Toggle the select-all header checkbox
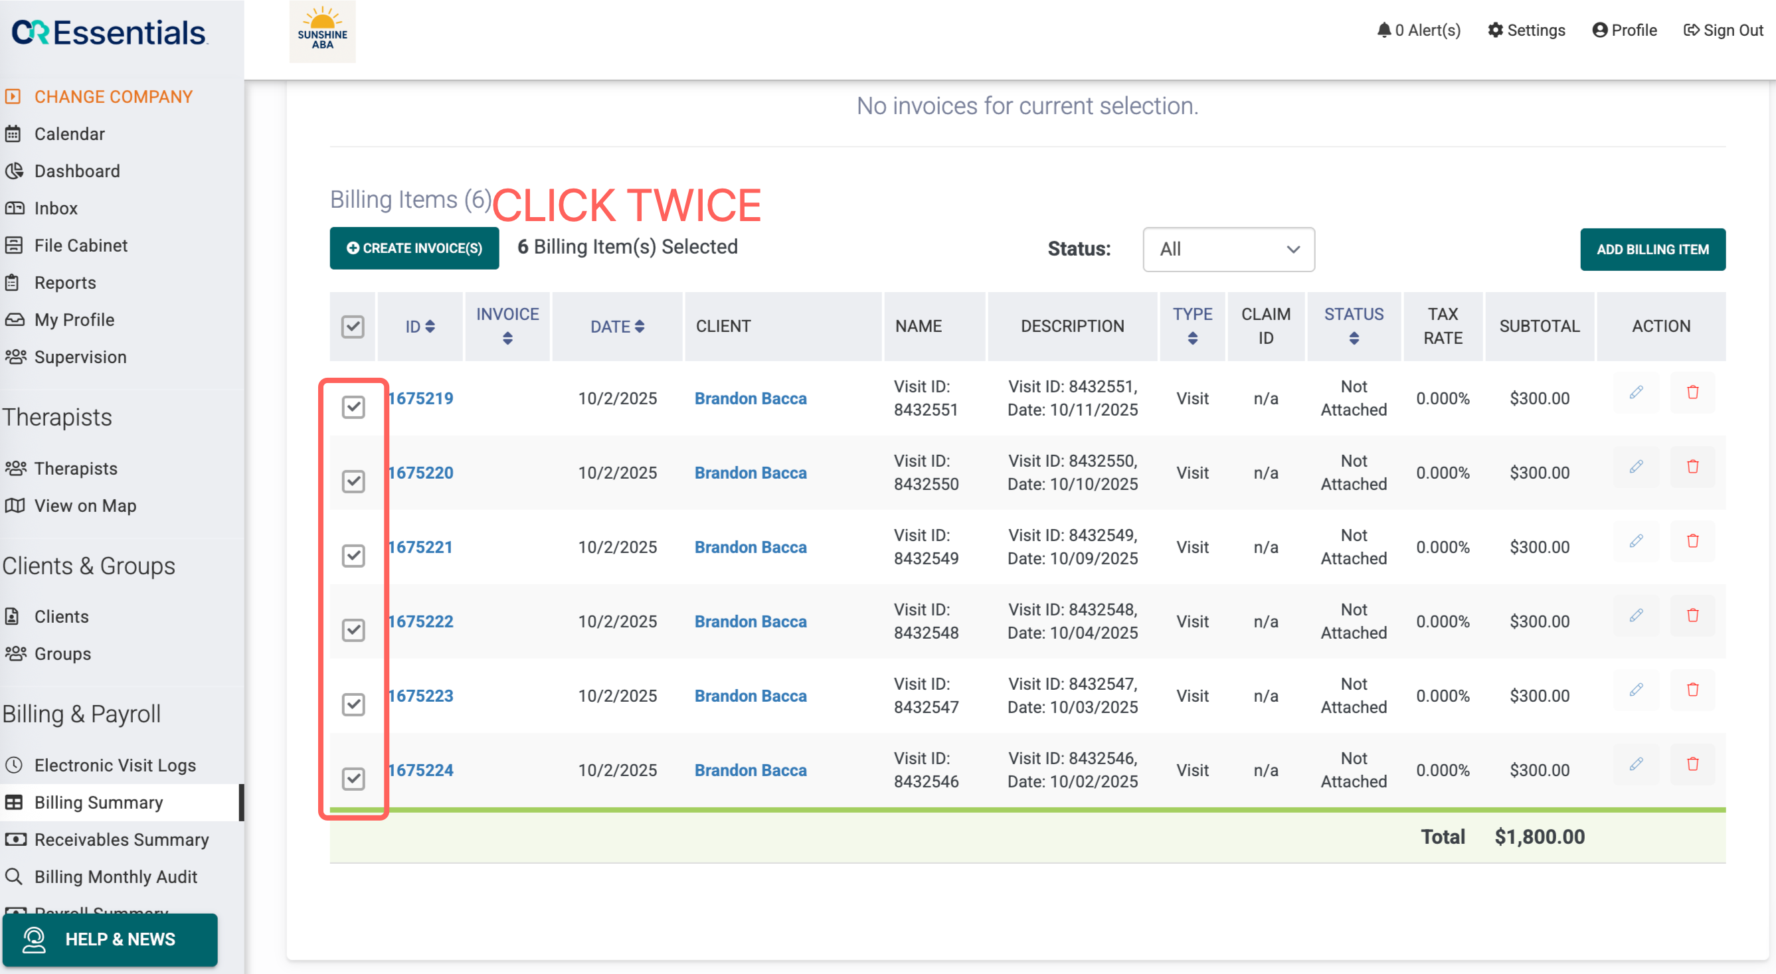The image size is (1776, 974). pyautogui.click(x=352, y=327)
